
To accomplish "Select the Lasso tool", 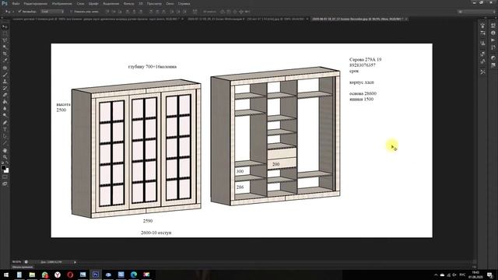I will pyautogui.click(x=5, y=40).
